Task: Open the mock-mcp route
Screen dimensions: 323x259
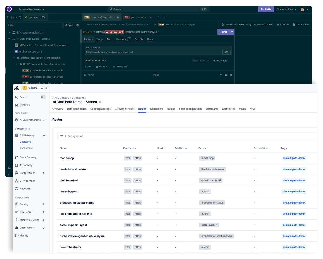Action: pyautogui.click(x=67, y=158)
